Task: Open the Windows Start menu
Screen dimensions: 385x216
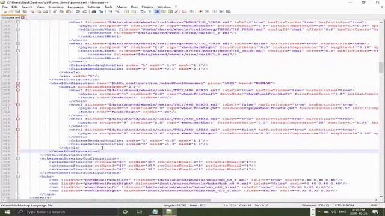Action: coord(7,212)
